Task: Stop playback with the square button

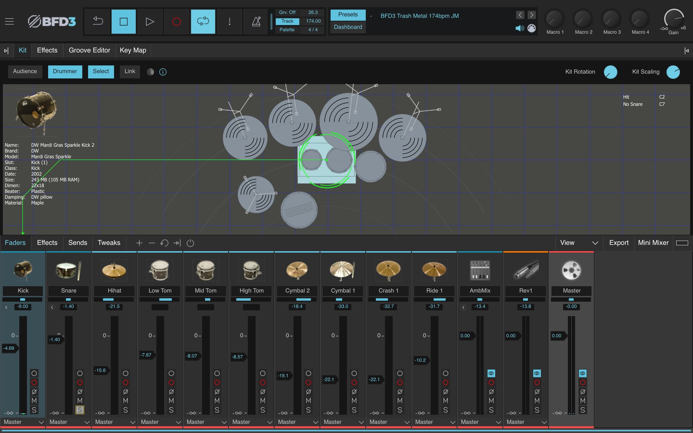Action: pyautogui.click(x=123, y=22)
